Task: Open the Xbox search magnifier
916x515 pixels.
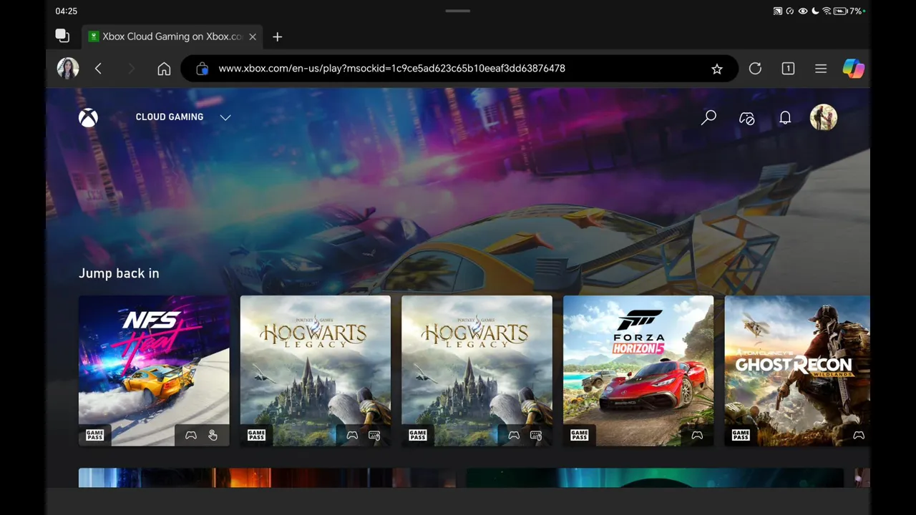Action: [708, 117]
